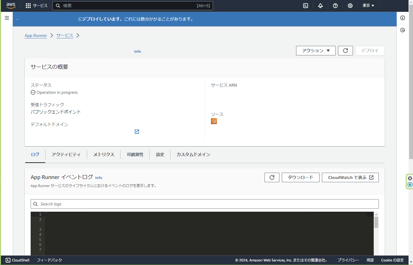Click the デフォルトドメイン label
Image resolution: width=413 pixels, height=265 pixels.
[x=49, y=124]
